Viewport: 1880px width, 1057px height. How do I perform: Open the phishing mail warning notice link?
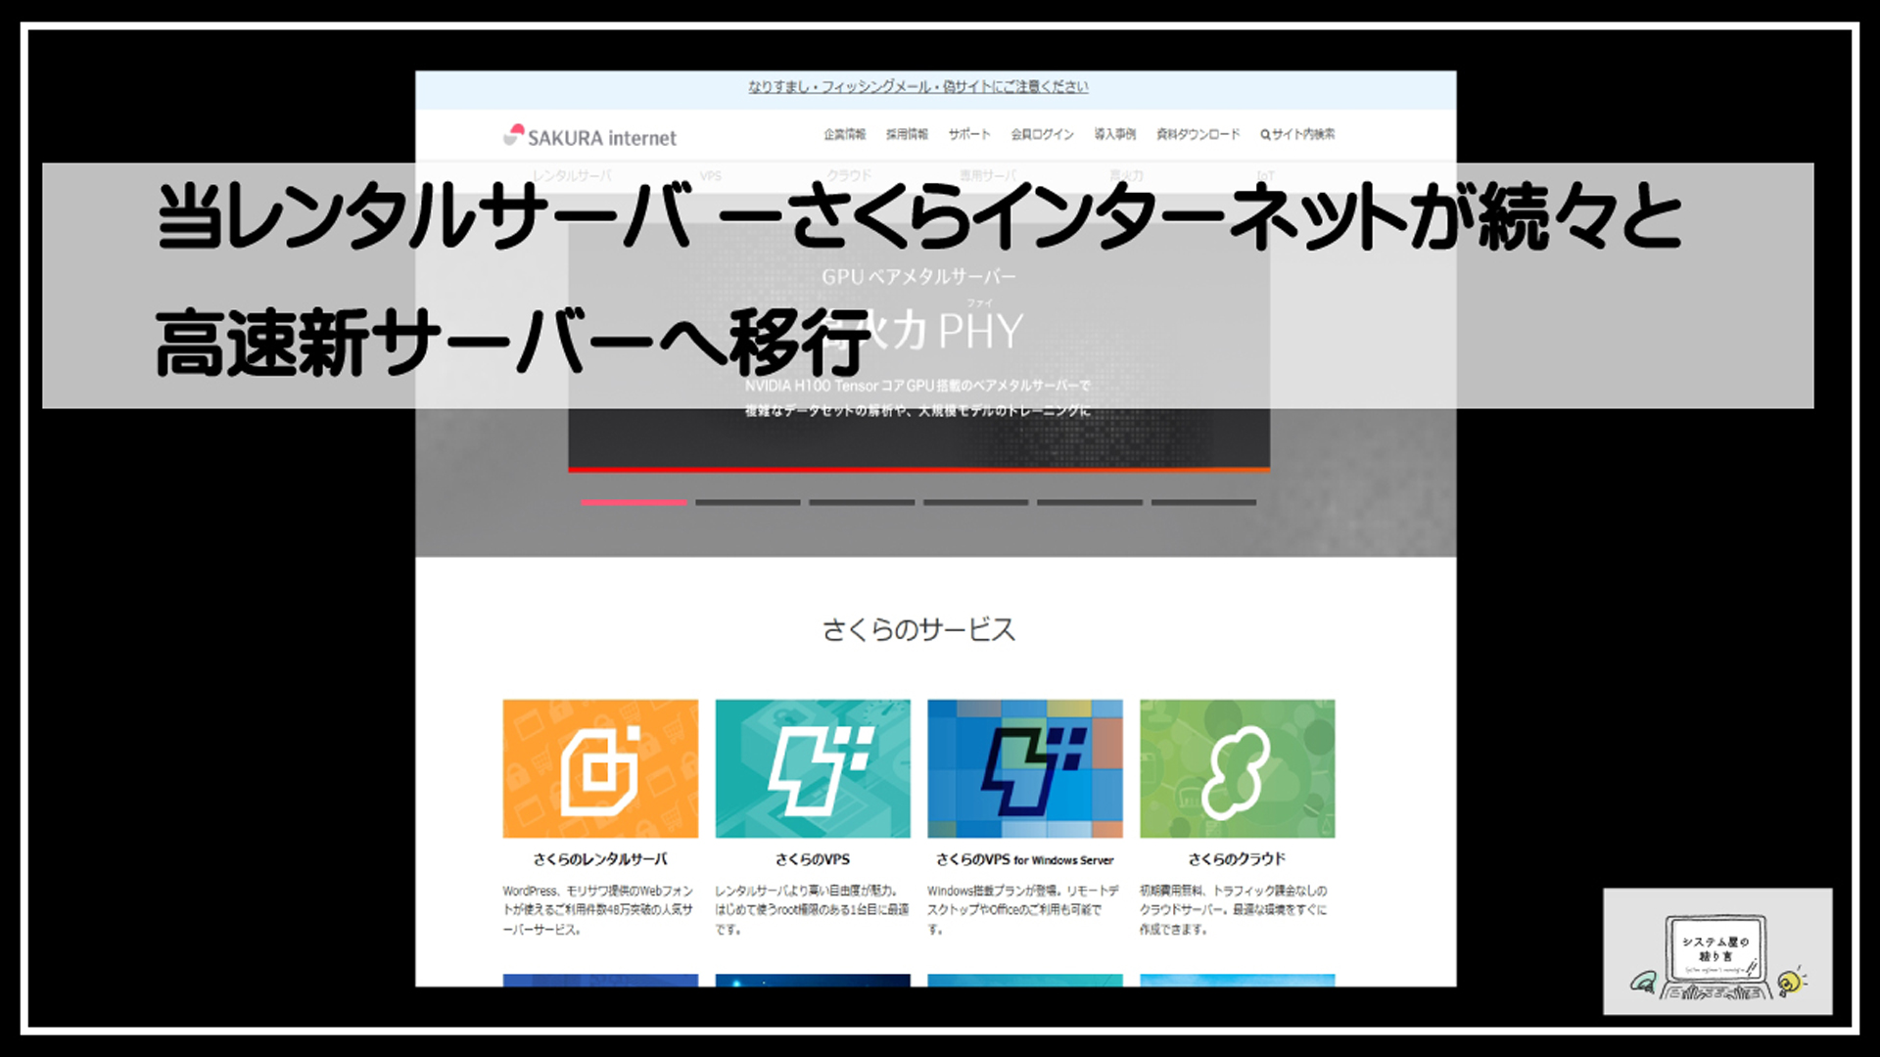[x=917, y=86]
